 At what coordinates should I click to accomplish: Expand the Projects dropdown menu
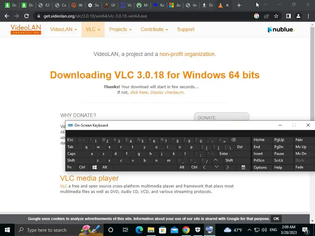click(120, 29)
